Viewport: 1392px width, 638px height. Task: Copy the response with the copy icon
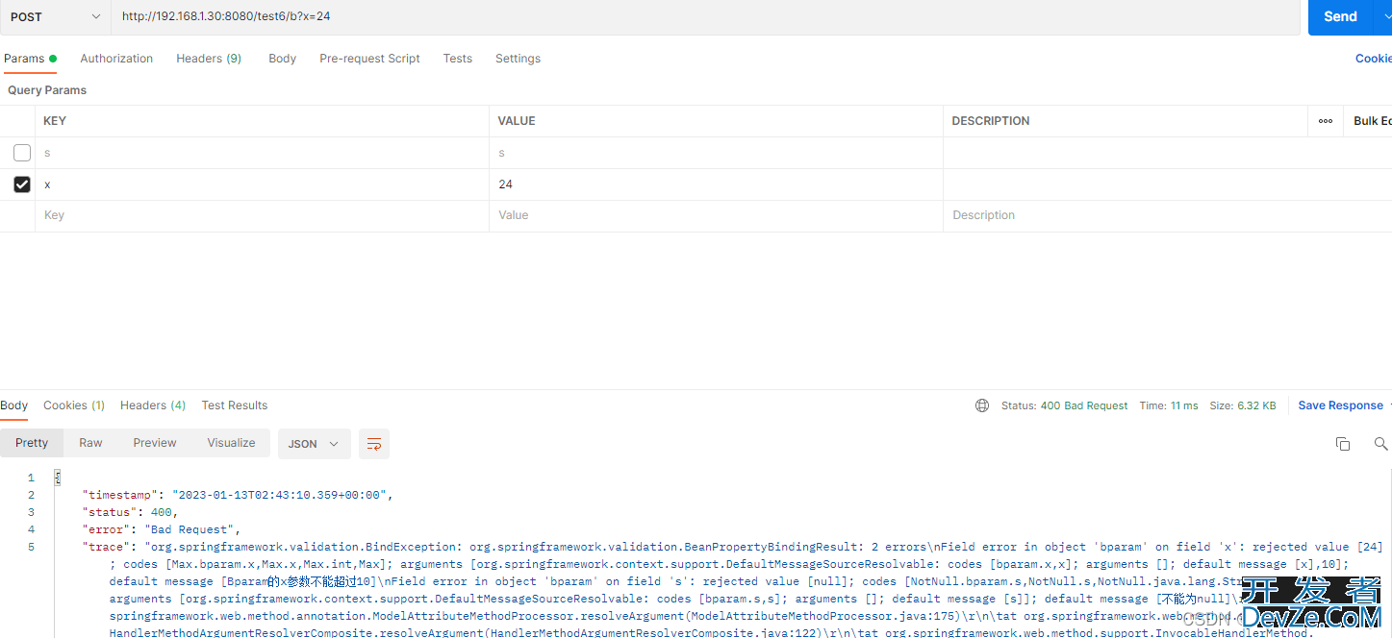(x=1343, y=444)
